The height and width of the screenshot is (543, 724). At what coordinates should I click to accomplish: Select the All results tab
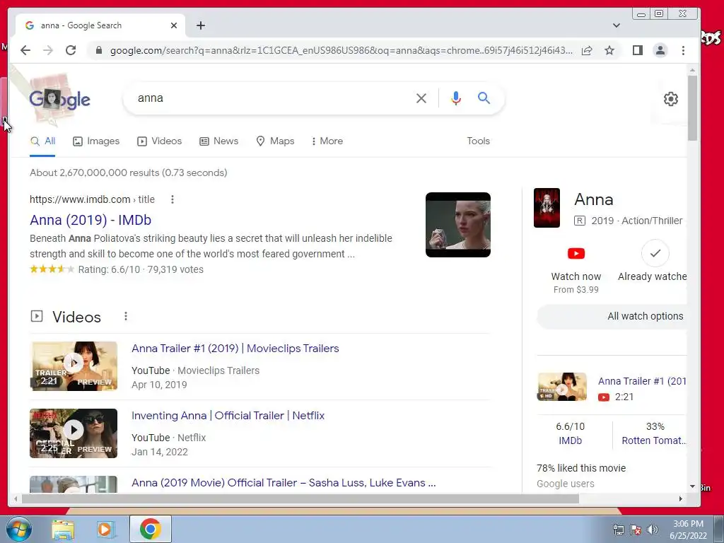42,141
